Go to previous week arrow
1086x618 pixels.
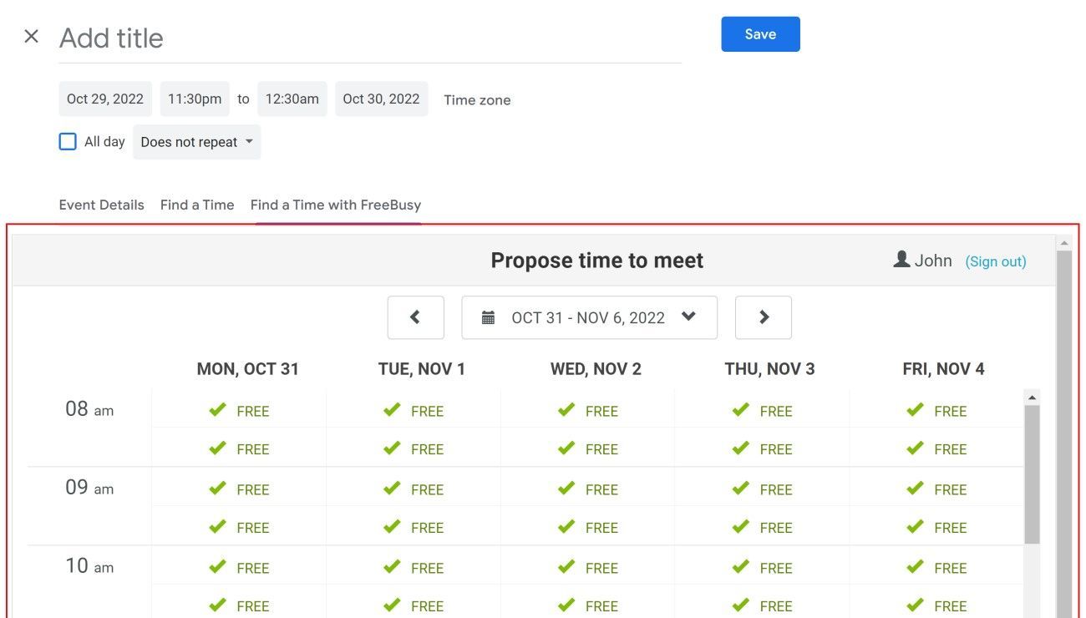click(415, 317)
